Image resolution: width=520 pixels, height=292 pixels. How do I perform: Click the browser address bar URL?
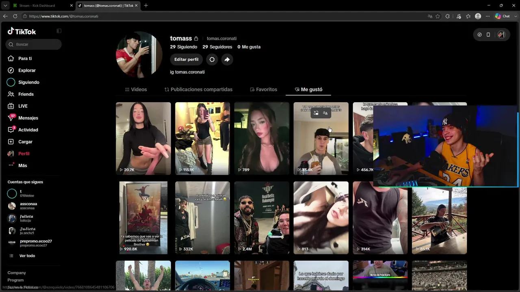tap(64, 16)
